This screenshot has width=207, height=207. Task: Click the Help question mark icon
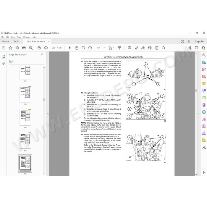(182, 41)
